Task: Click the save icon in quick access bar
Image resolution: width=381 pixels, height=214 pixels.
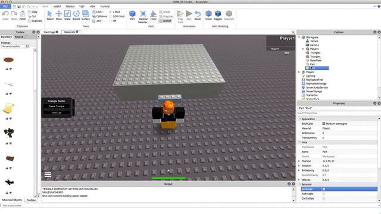Action: (x=19, y=7)
